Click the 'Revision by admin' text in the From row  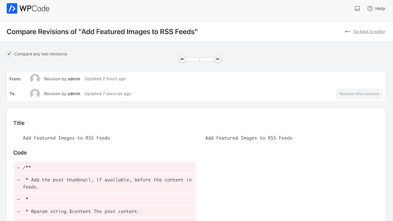[x=62, y=79]
